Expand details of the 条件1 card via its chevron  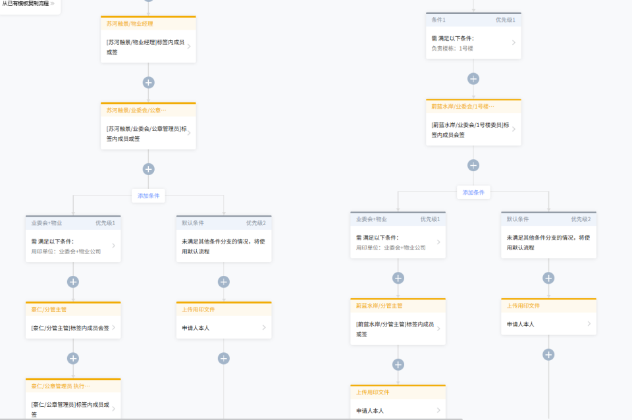click(513, 43)
